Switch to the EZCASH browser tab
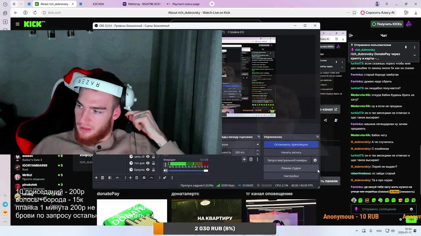421x236 pixels. coord(98,4)
